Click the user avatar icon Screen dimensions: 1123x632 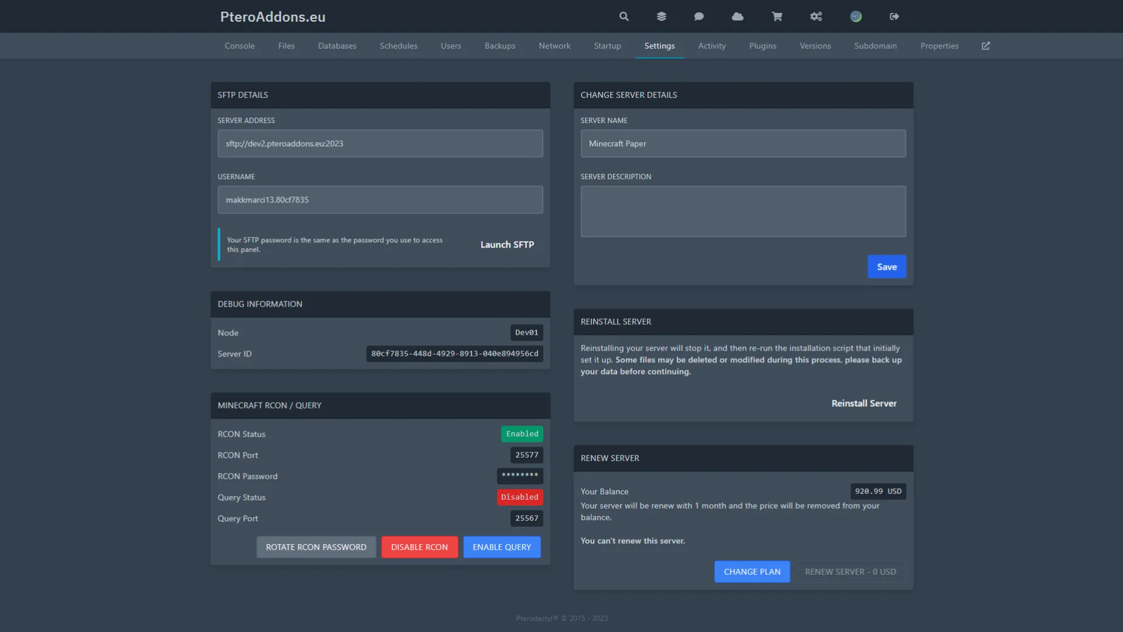856,16
